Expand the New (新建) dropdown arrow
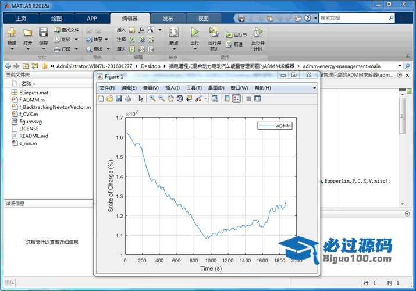Screen dimensions: 416x291 click(x=12, y=49)
